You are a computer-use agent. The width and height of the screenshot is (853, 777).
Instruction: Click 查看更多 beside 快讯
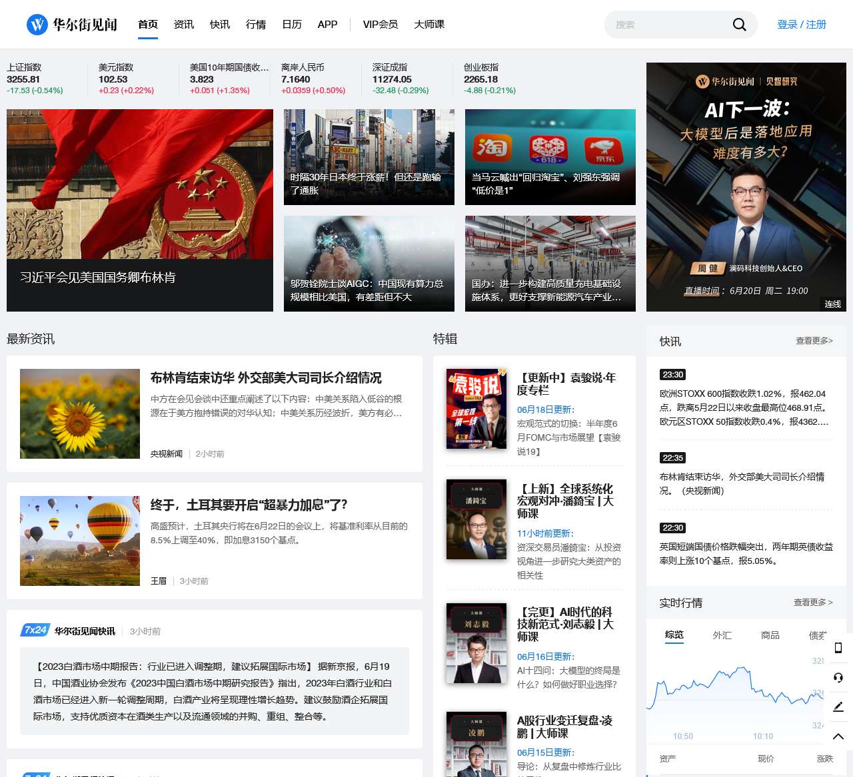point(814,340)
